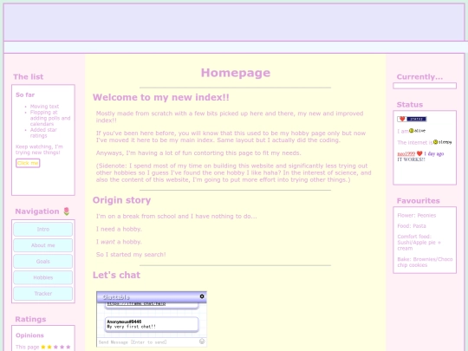Viewport: 468px width, 351px height.
Task: Click 'Flower: Peonies' favourite entry
Action: coord(417,215)
